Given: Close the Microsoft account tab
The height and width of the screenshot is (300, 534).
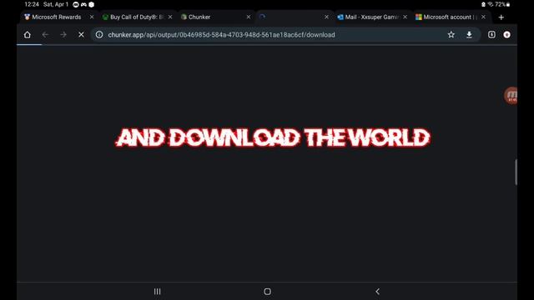Looking at the screenshot, I should [x=483, y=17].
